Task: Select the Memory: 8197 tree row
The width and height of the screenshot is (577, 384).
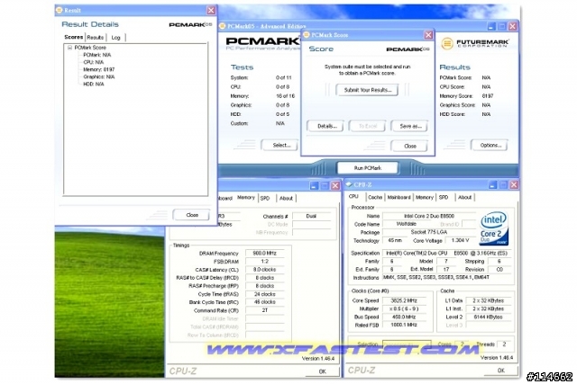Action: point(98,69)
